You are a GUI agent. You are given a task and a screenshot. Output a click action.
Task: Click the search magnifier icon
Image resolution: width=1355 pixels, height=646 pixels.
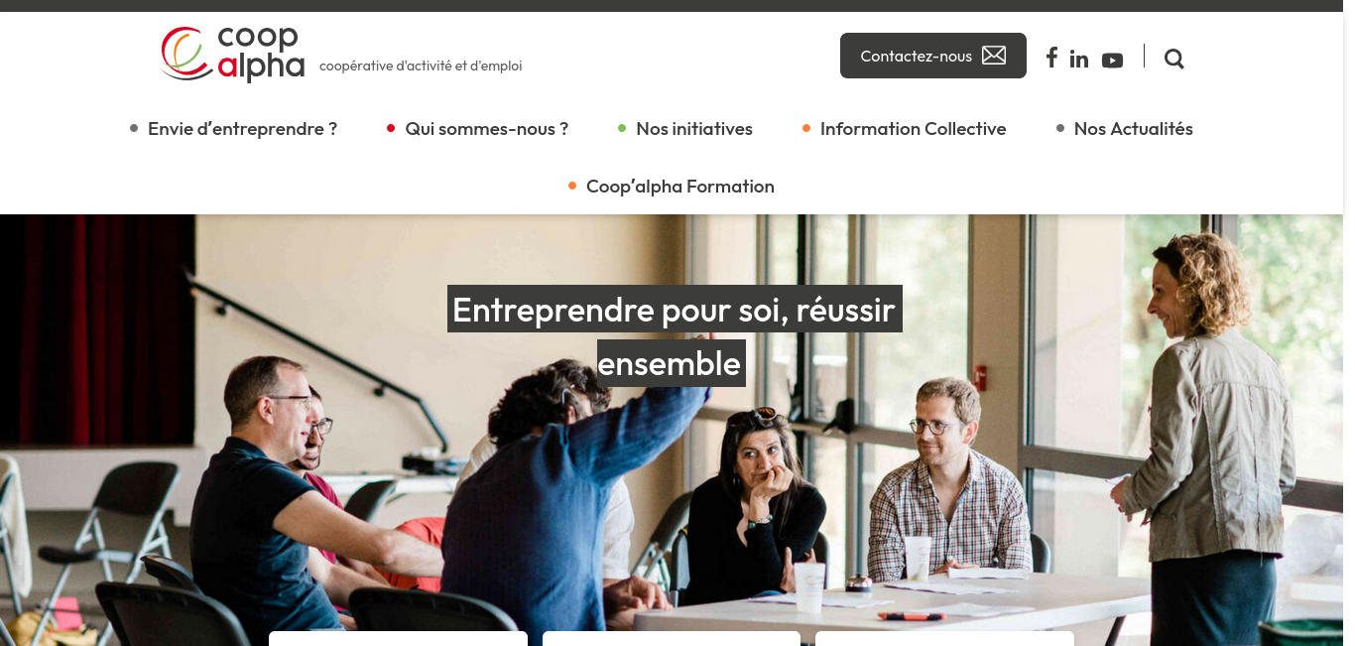pos(1174,59)
